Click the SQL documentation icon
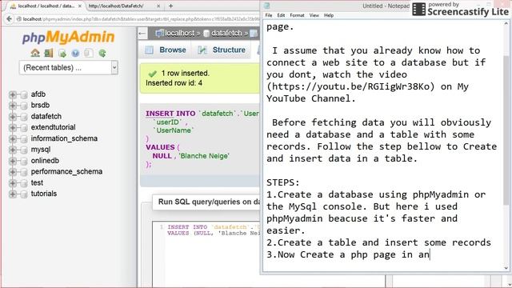This screenshot has height=288, width=512. coord(89,54)
